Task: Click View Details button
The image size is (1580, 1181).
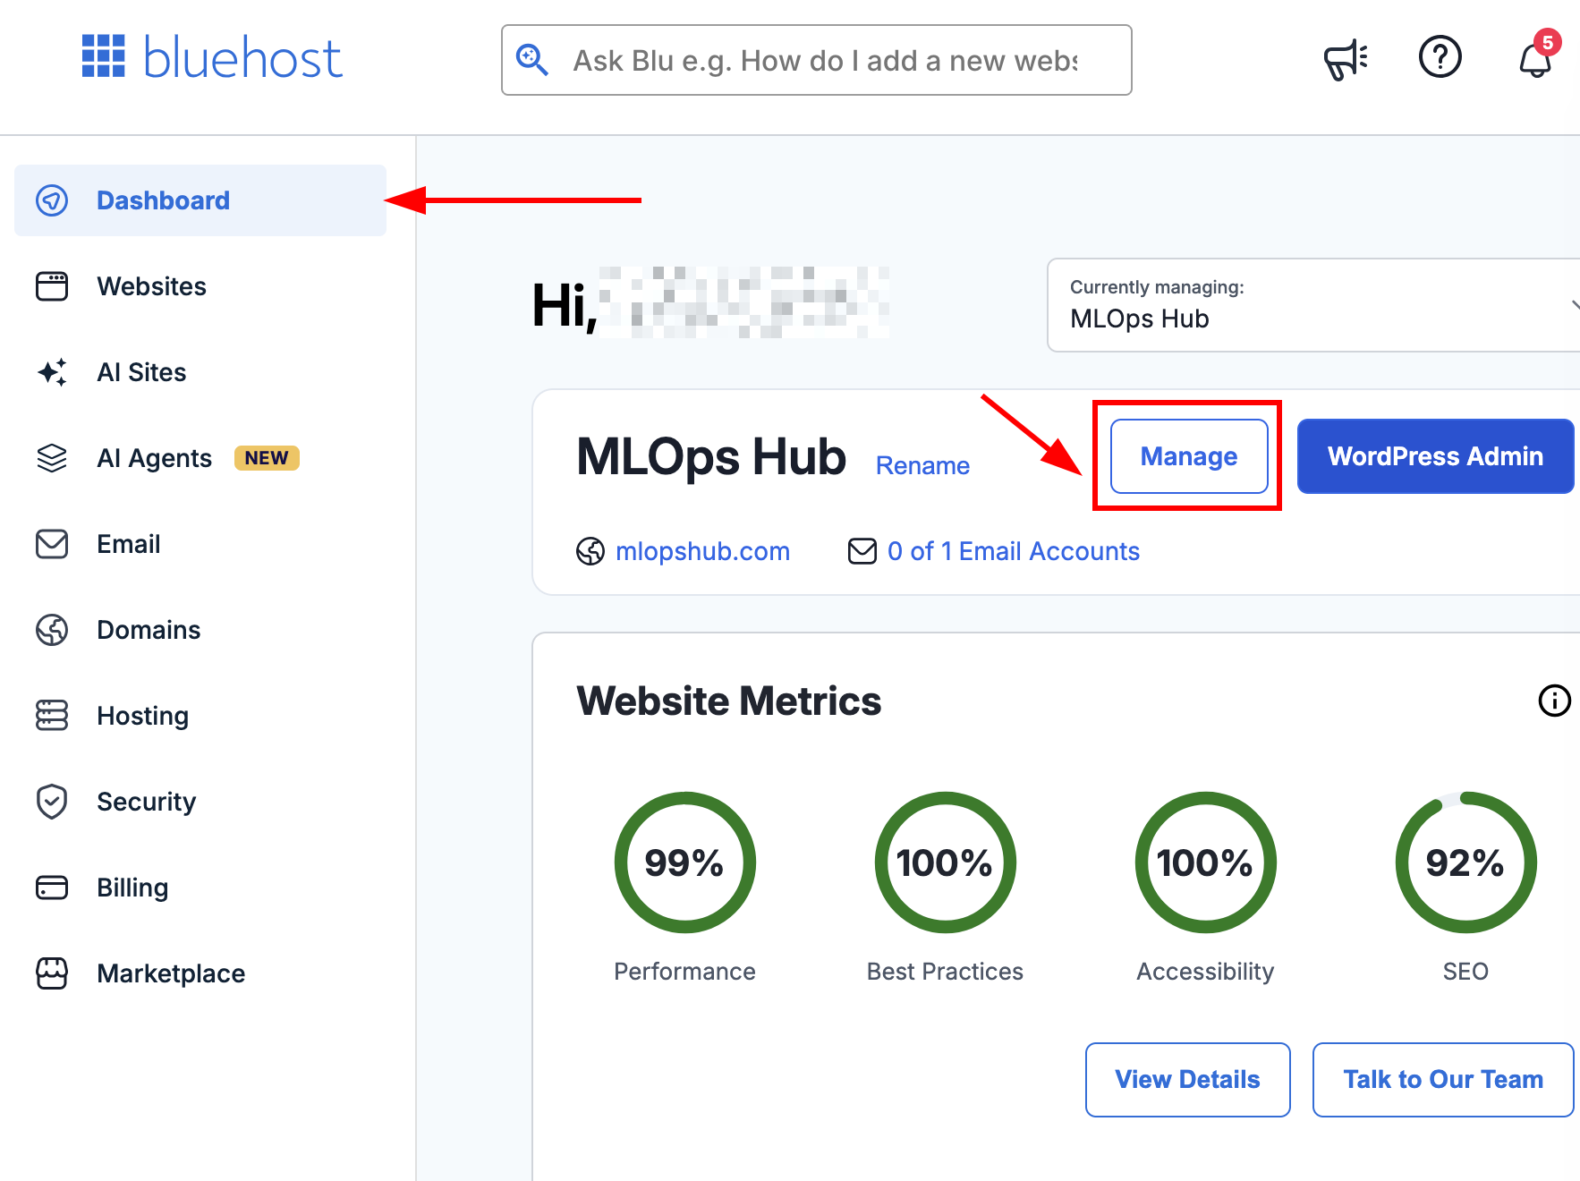Action: [1188, 1080]
